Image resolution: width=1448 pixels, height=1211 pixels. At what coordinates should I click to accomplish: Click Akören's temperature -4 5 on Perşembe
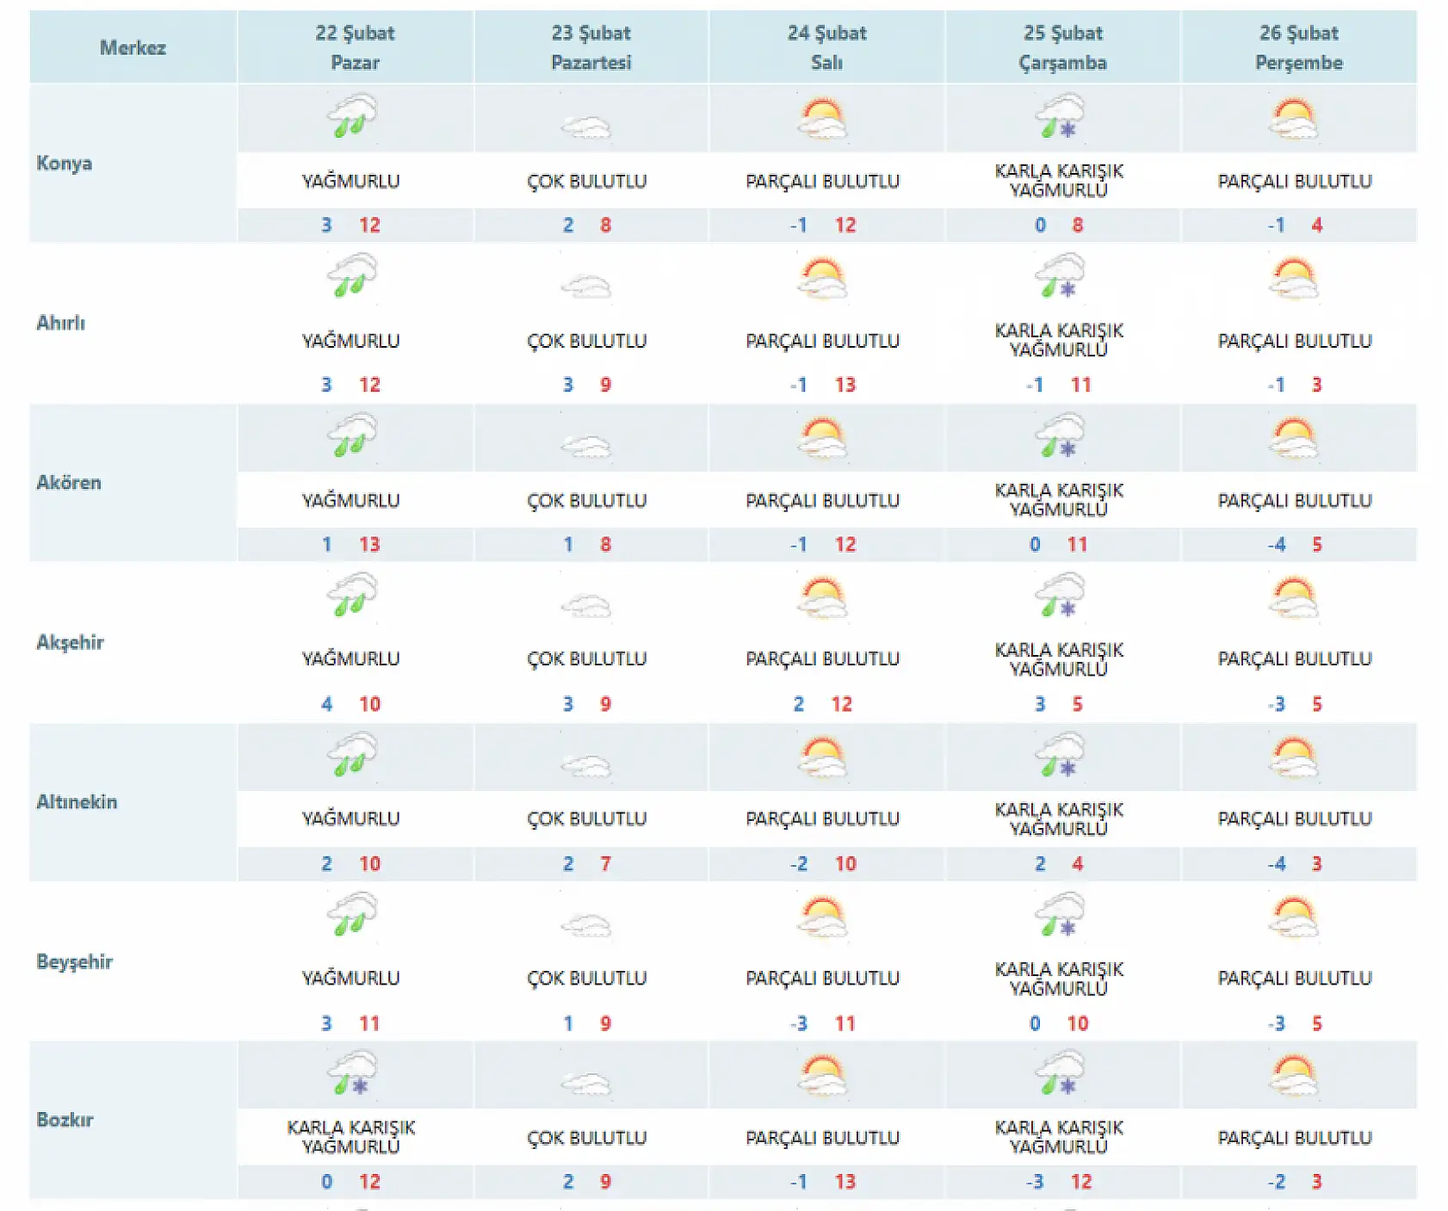point(1294,544)
